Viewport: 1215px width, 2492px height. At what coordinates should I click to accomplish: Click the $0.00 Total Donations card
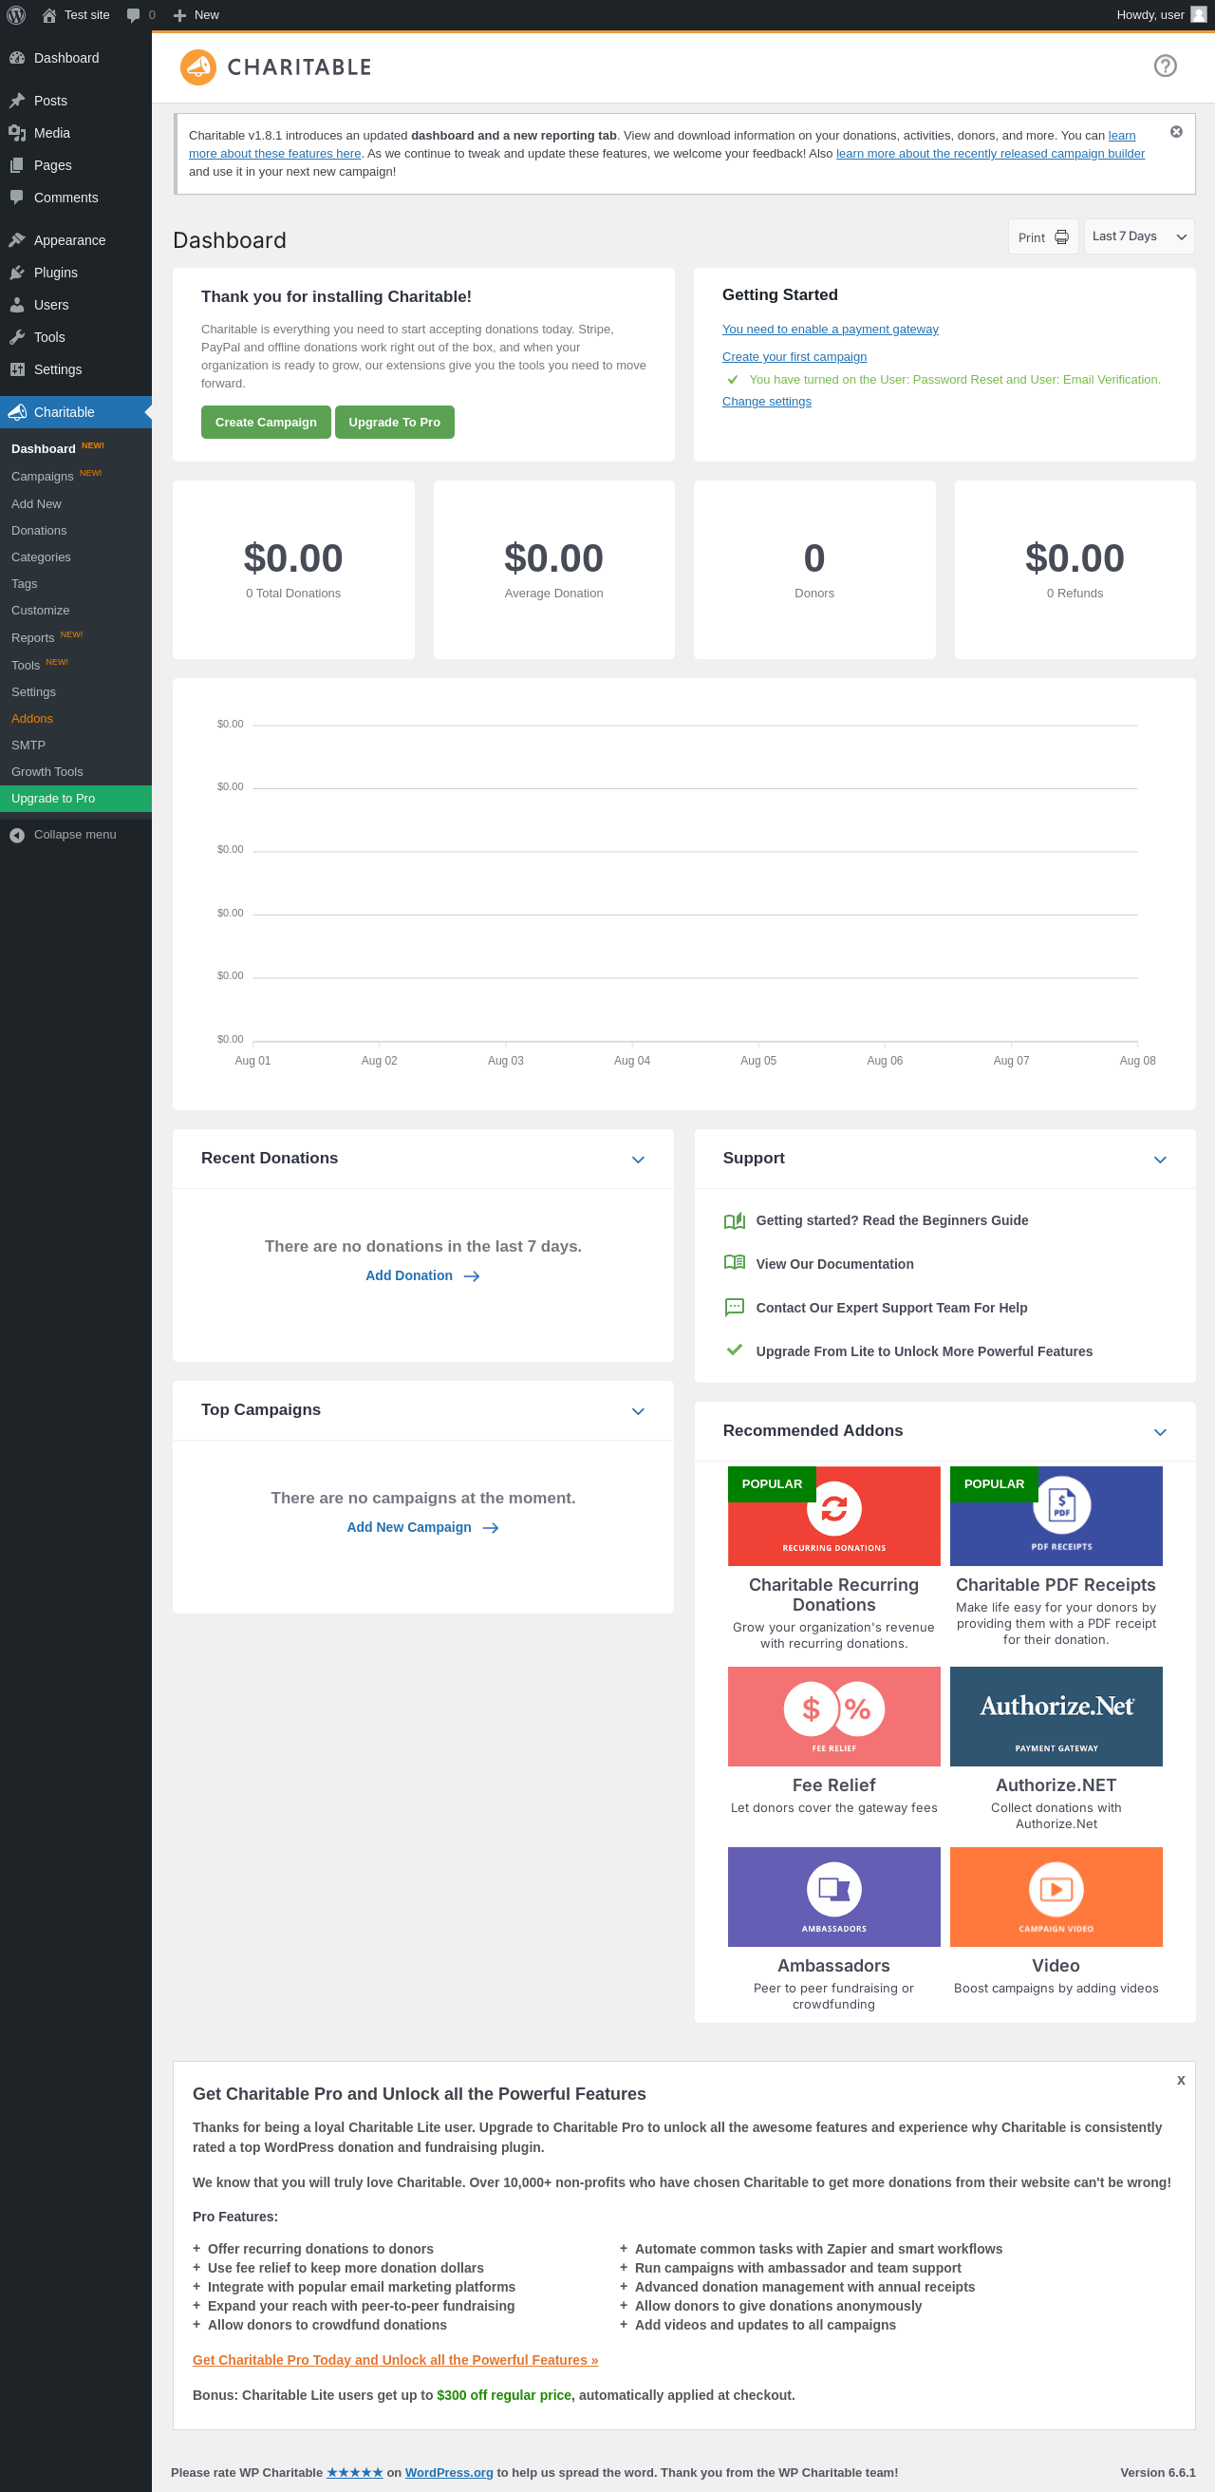(x=293, y=570)
